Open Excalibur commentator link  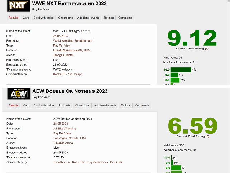[59, 162]
